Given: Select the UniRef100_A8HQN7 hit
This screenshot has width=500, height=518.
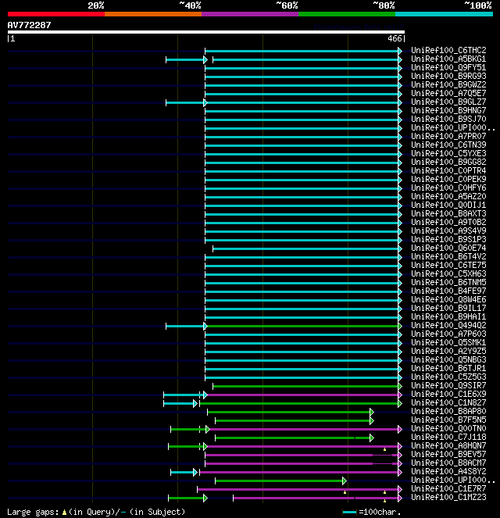Looking at the screenshot, I should 448,445.
